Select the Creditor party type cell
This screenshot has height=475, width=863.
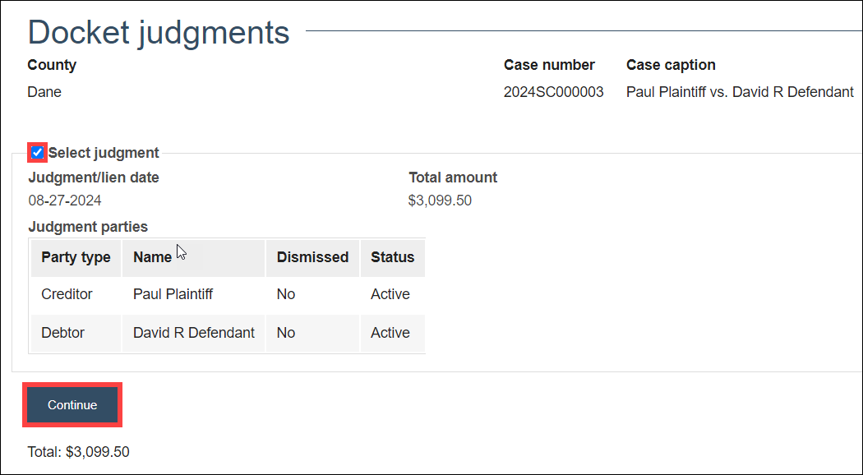(67, 294)
